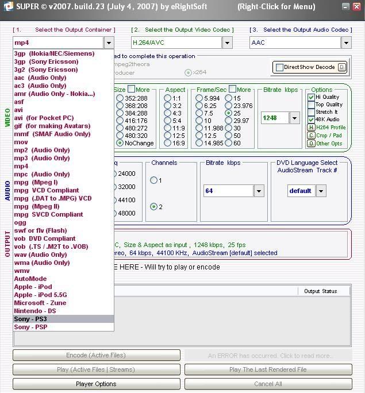Select gif (for making Avatars) entry

point(63,126)
